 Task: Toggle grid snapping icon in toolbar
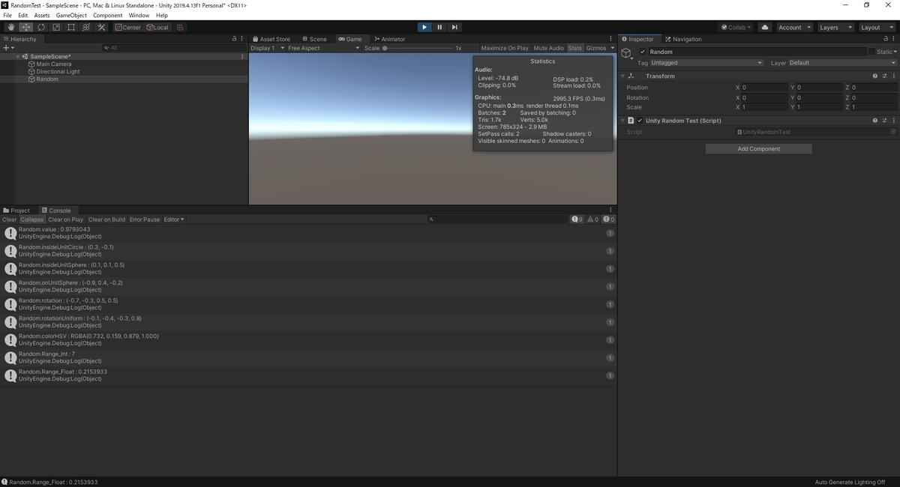(180, 28)
